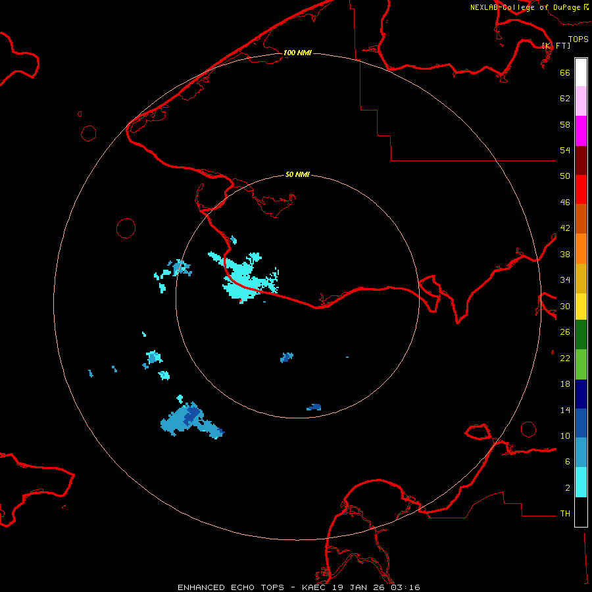
Task: Click the medium blue legend swatch
Action: tap(581, 423)
